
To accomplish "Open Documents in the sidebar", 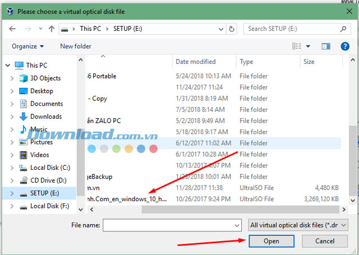I will pos(47,104).
